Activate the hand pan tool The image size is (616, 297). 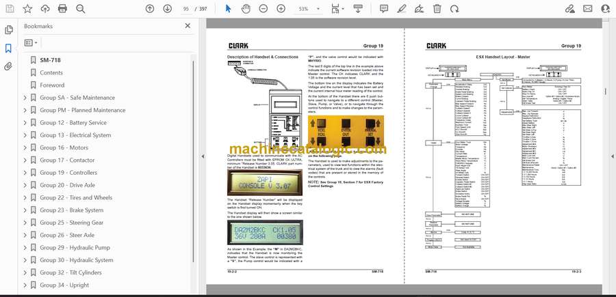tap(246, 9)
